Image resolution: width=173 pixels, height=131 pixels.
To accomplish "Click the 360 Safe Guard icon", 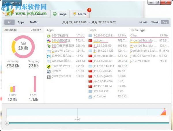I will (x=49, y=66).
